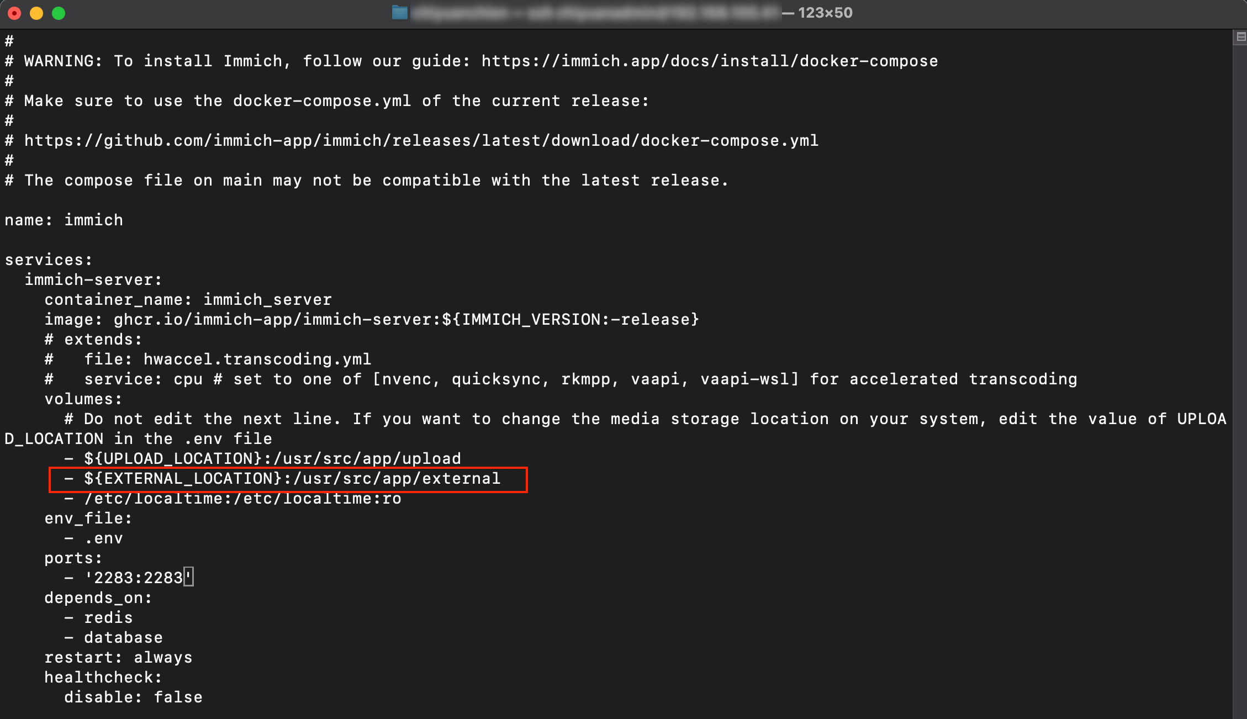Click the yellow minimize window button
Image resolution: width=1247 pixels, height=719 pixels.
click(x=36, y=13)
